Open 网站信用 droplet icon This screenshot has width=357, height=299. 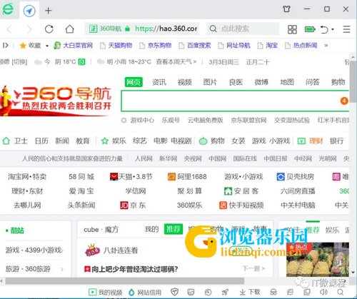131,292
